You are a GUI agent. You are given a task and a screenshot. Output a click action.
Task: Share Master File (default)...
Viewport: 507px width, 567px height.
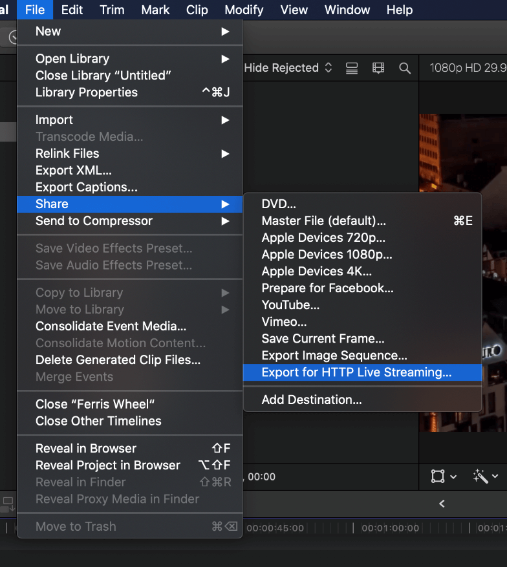coord(362,220)
